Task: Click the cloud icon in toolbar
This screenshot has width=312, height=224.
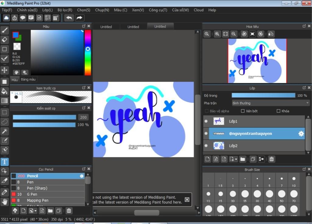Action: [x=6, y=18]
